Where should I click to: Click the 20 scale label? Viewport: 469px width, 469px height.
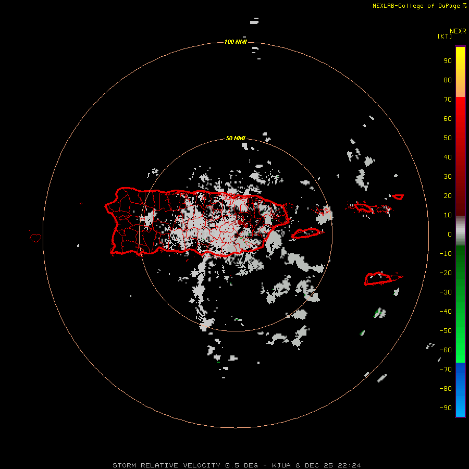pyautogui.click(x=448, y=196)
